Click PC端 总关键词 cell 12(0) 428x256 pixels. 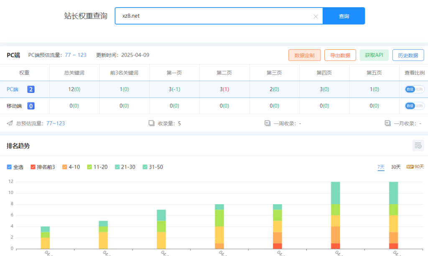coord(74,90)
